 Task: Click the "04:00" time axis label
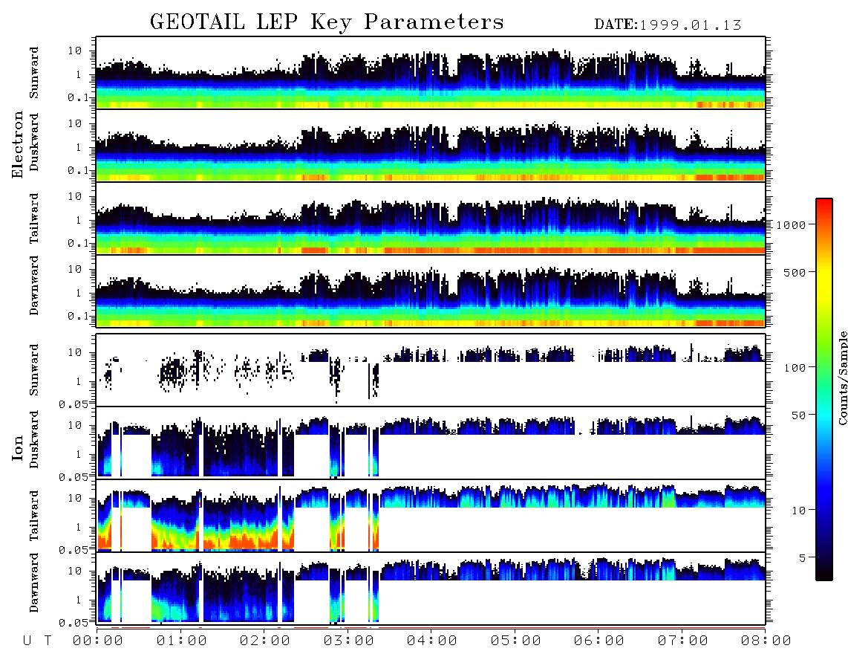pos(432,641)
